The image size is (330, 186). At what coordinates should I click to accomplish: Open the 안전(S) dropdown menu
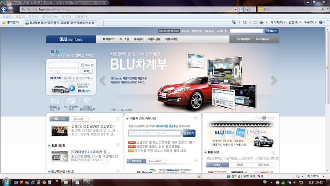[294, 22]
